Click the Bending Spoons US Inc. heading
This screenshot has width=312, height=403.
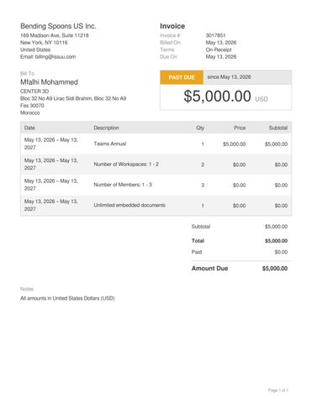(x=58, y=26)
